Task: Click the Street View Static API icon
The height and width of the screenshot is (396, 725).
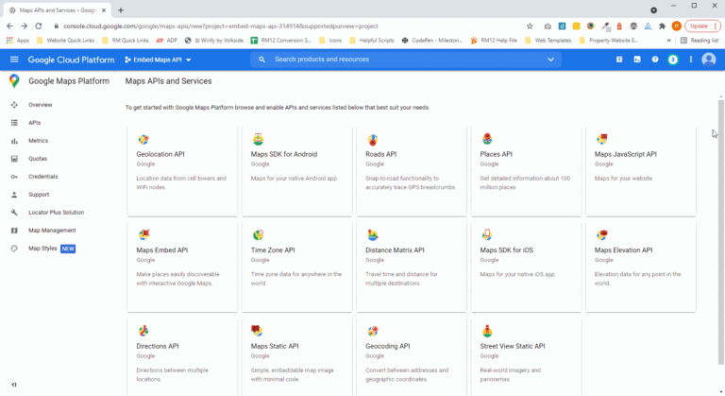Action: point(487,331)
